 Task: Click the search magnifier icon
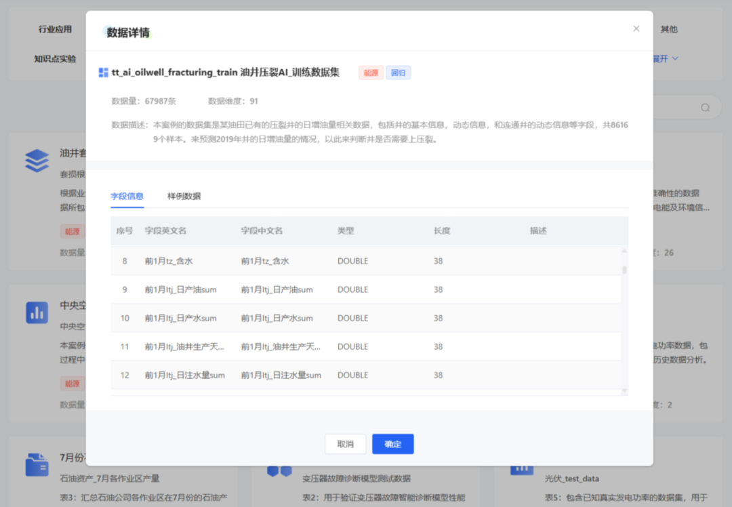point(705,107)
